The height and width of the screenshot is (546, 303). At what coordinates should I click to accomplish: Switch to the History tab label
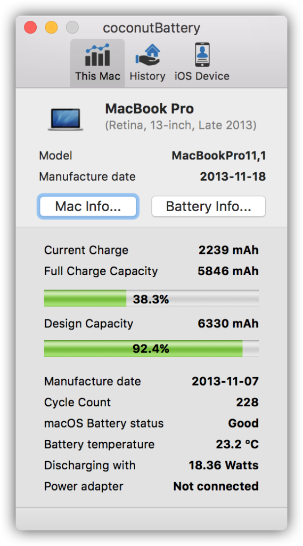click(x=148, y=76)
